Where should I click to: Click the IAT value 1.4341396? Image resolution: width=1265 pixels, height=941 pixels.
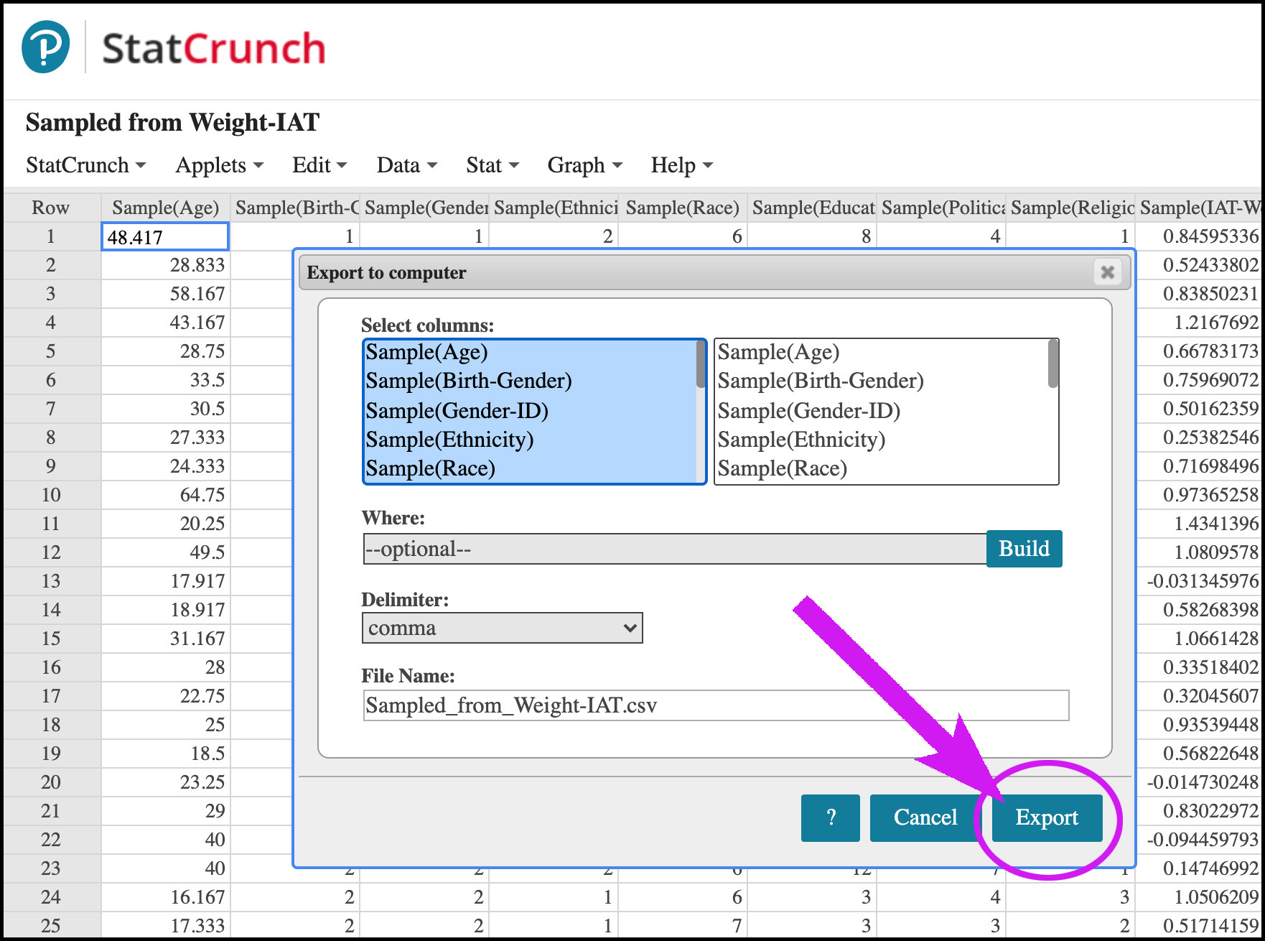[1199, 524]
